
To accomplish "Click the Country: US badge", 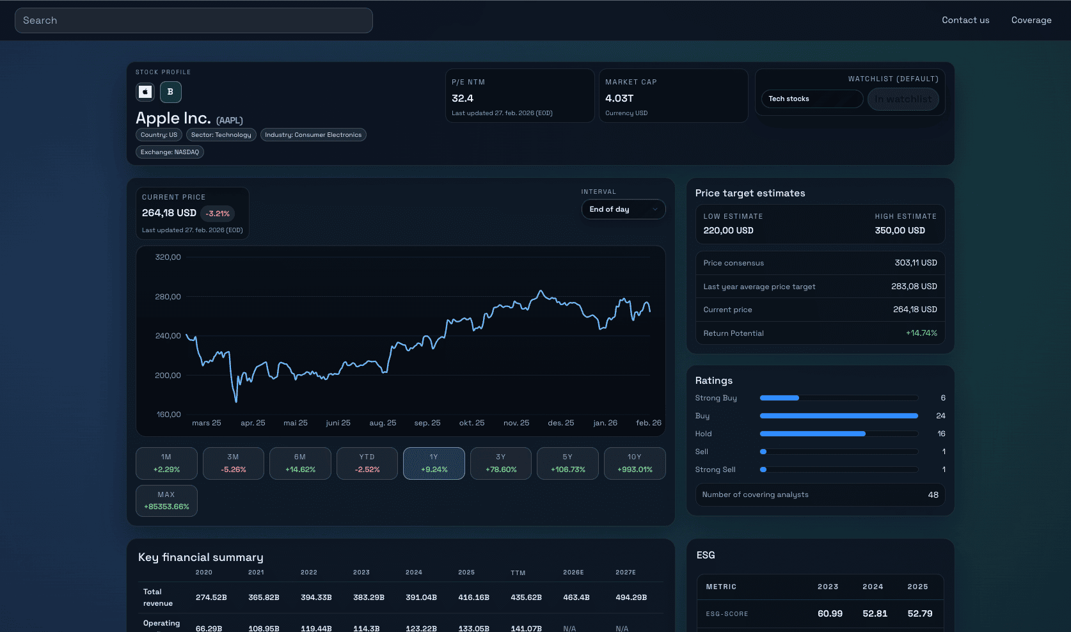I will click(158, 134).
